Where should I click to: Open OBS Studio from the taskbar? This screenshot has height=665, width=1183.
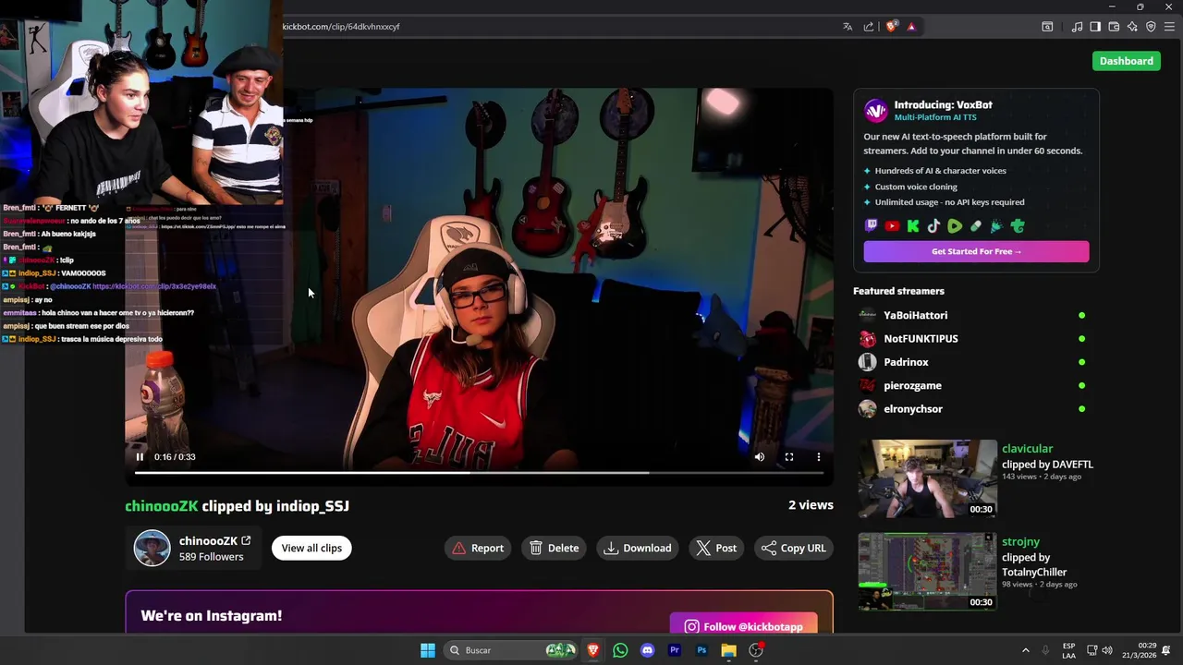[756, 650]
